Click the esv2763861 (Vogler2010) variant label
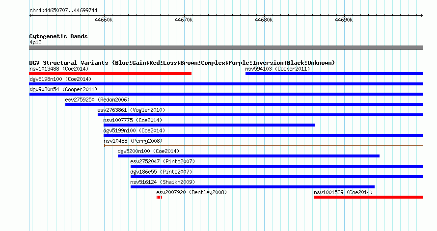Screen dimensions: 437x231 (131, 110)
